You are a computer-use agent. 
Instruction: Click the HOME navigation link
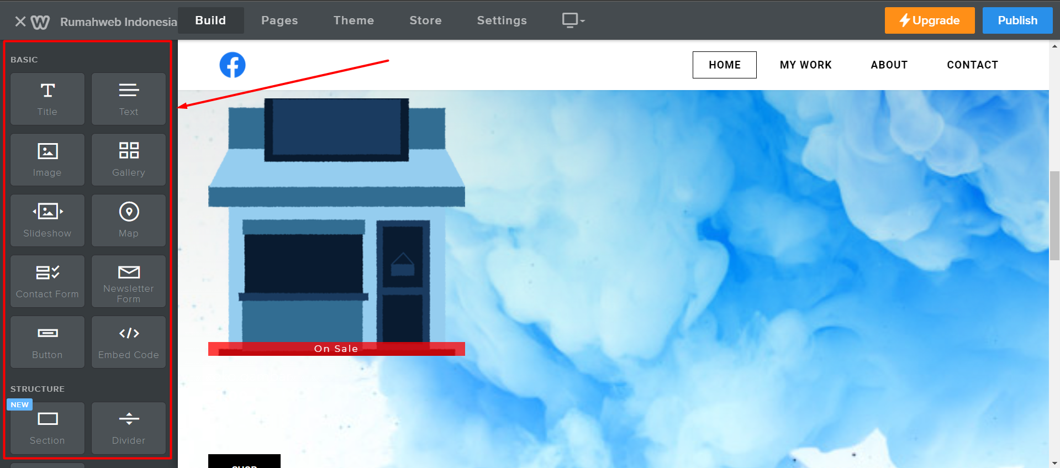(725, 65)
